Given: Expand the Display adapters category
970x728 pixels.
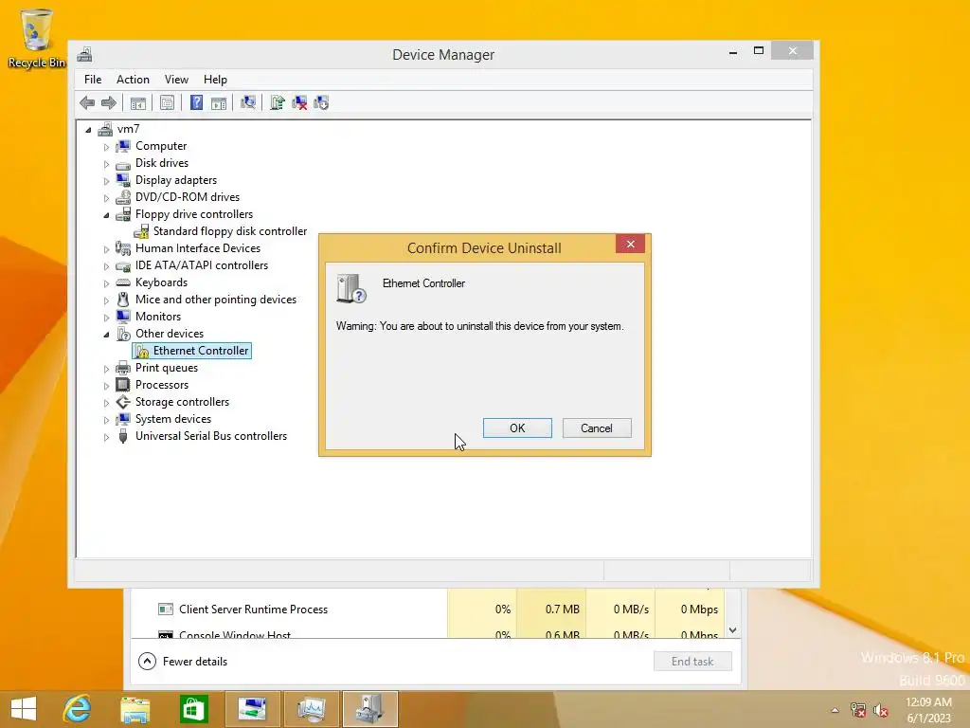Looking at the screenshot, I should (x=106, y=181).
